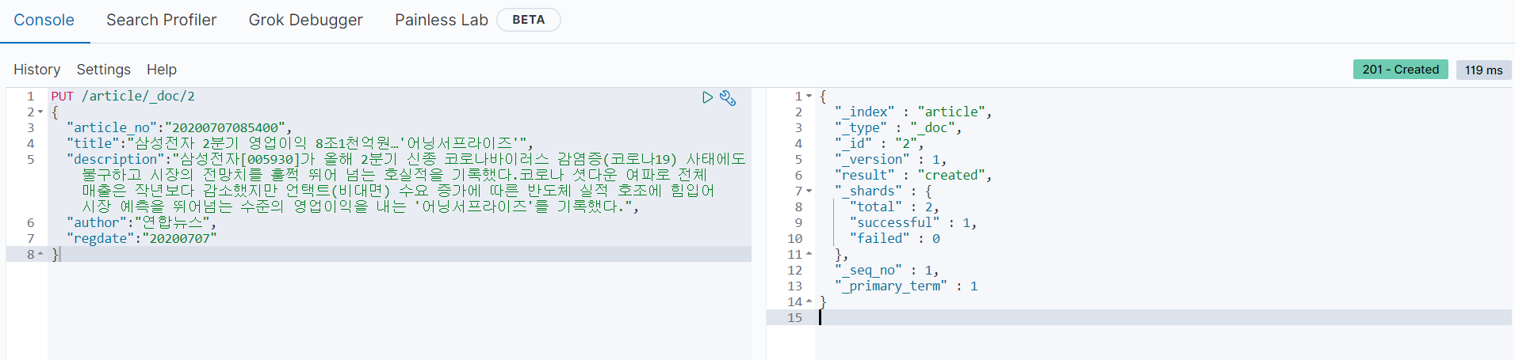Click the "_primary_term" : 1 response line
Viewport: 1515px width, 360px height.
tap(906, 286)
